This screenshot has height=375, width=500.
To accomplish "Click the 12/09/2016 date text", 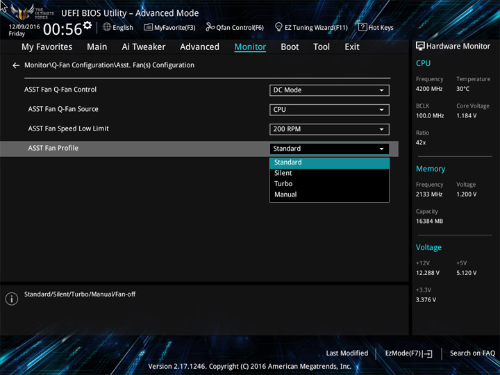I will click(x=24, y=27).
